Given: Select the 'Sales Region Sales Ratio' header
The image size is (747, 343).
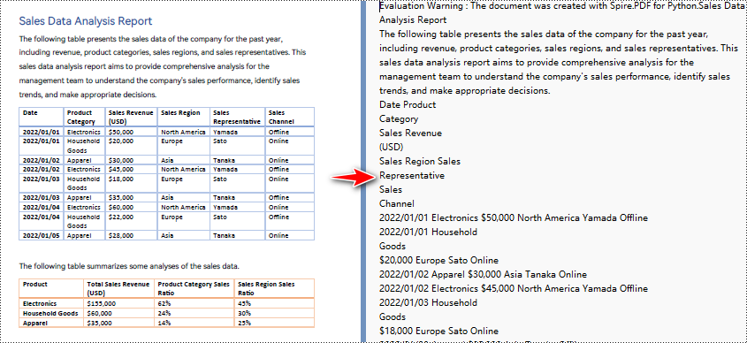Looking at the screenshot, I should (274, 289).
